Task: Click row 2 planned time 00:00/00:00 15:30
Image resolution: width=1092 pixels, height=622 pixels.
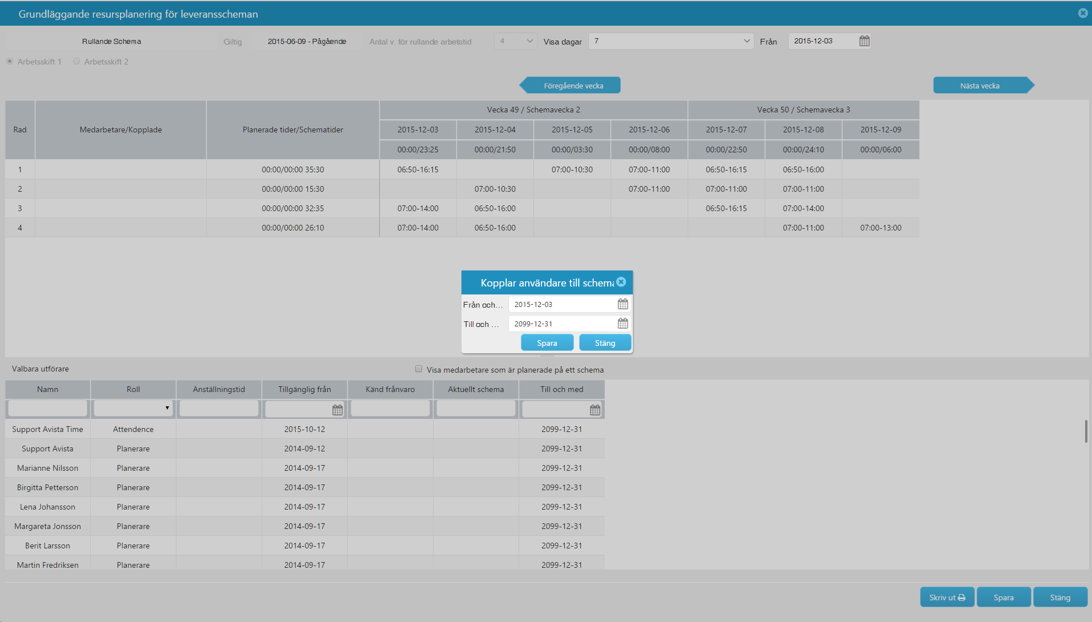Action: (293, 189)
